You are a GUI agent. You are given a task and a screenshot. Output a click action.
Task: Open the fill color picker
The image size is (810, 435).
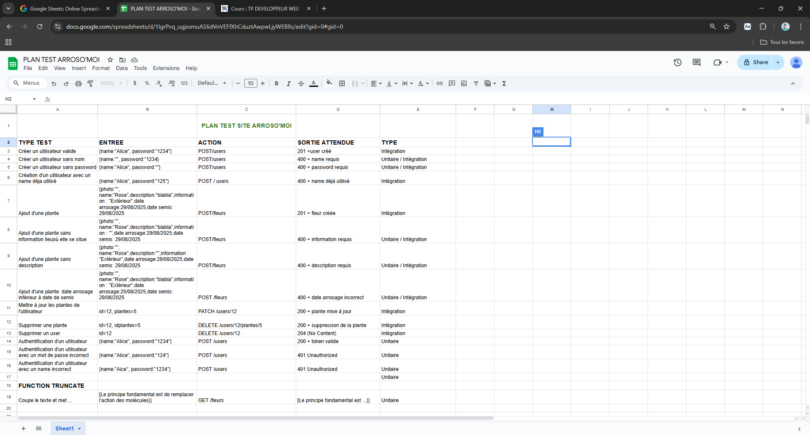[329, 83]
